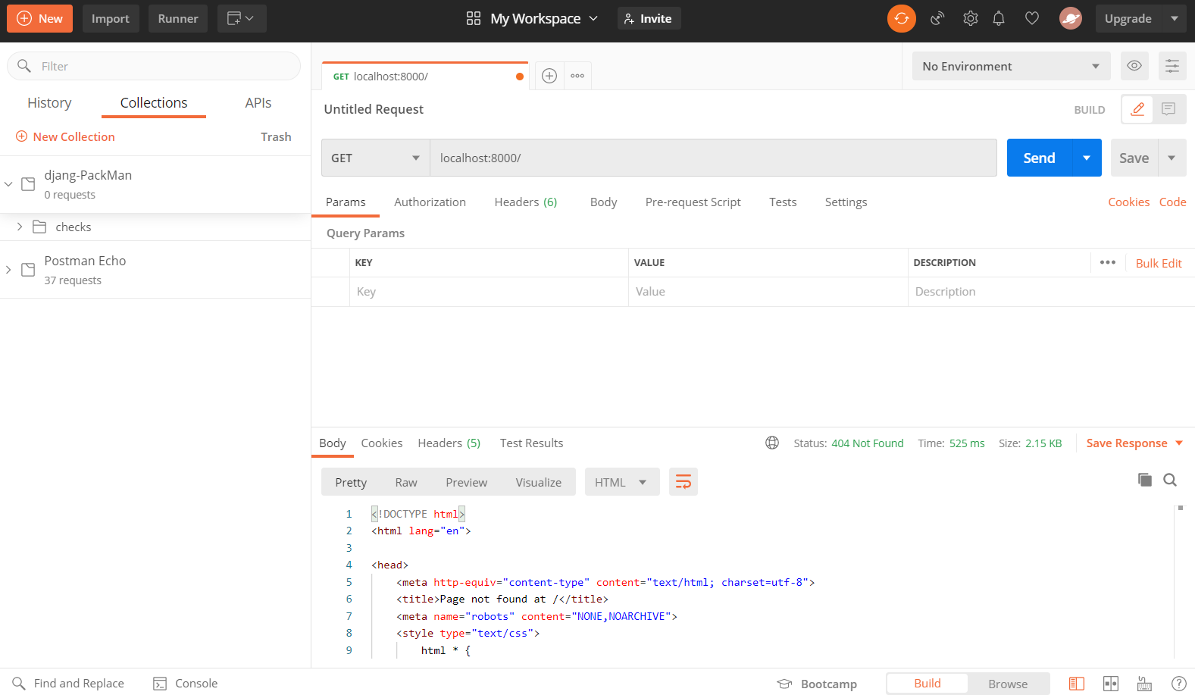Open the Runner
Screen dimensions: 1195x695
[x=178, y=18]
